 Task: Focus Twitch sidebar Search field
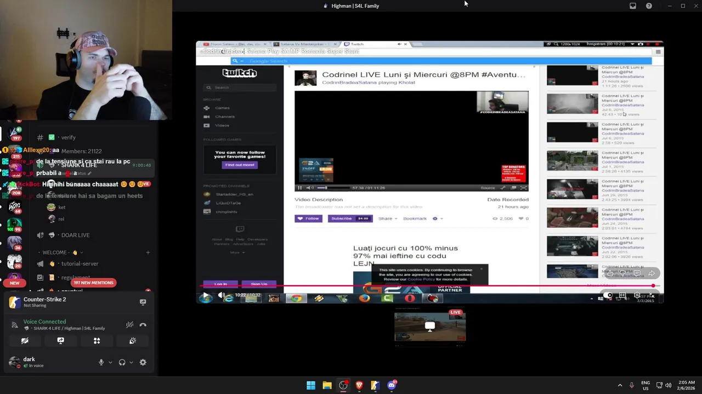[240, 88]
